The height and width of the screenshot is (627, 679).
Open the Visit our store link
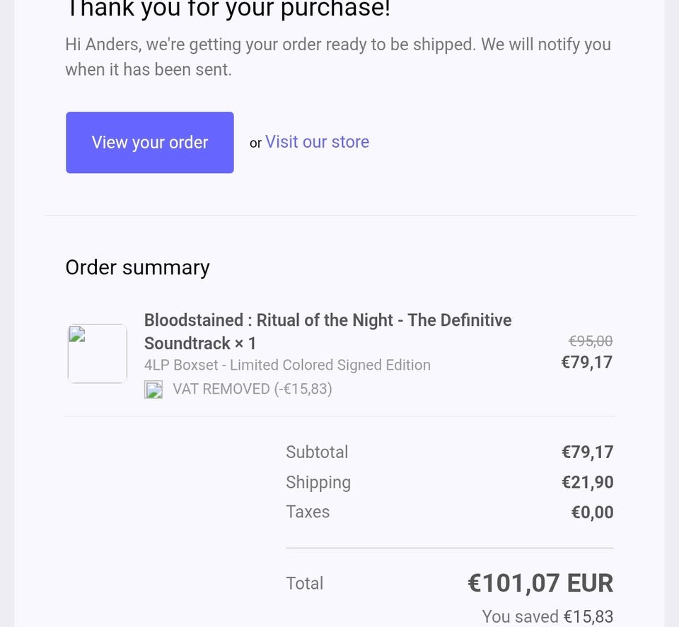pos(317,141)
